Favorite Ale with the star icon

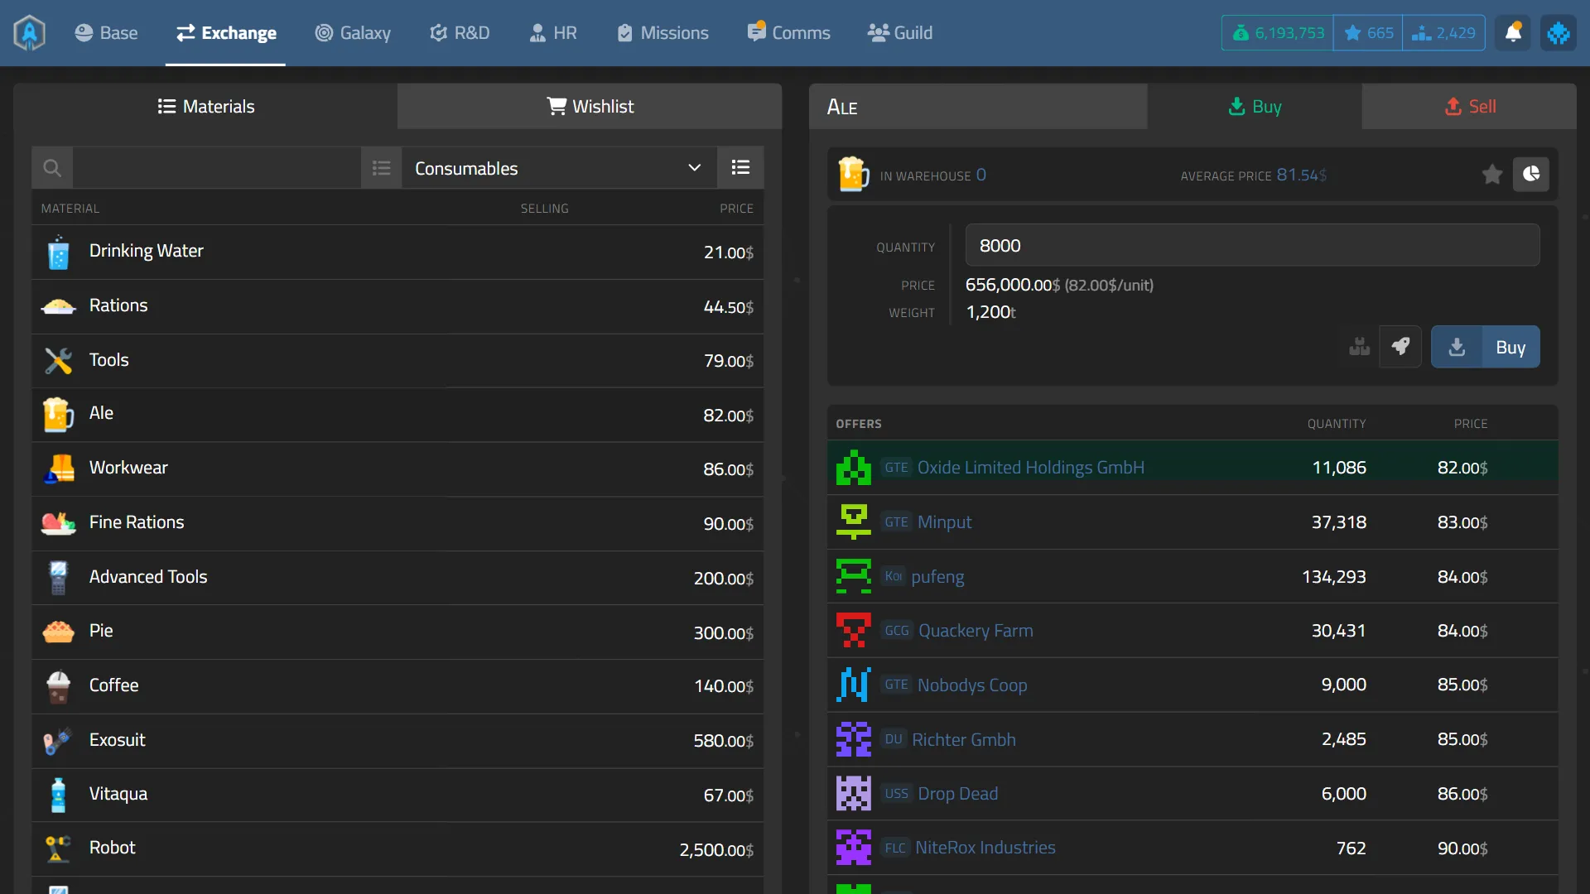(1492, 175)
